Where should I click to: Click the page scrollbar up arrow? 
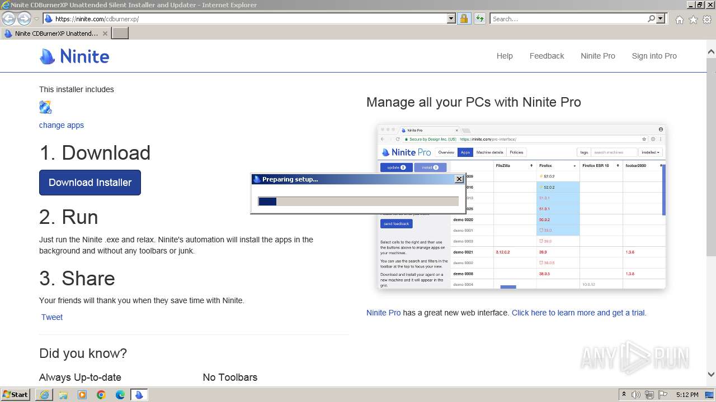(x=711, y=51)
